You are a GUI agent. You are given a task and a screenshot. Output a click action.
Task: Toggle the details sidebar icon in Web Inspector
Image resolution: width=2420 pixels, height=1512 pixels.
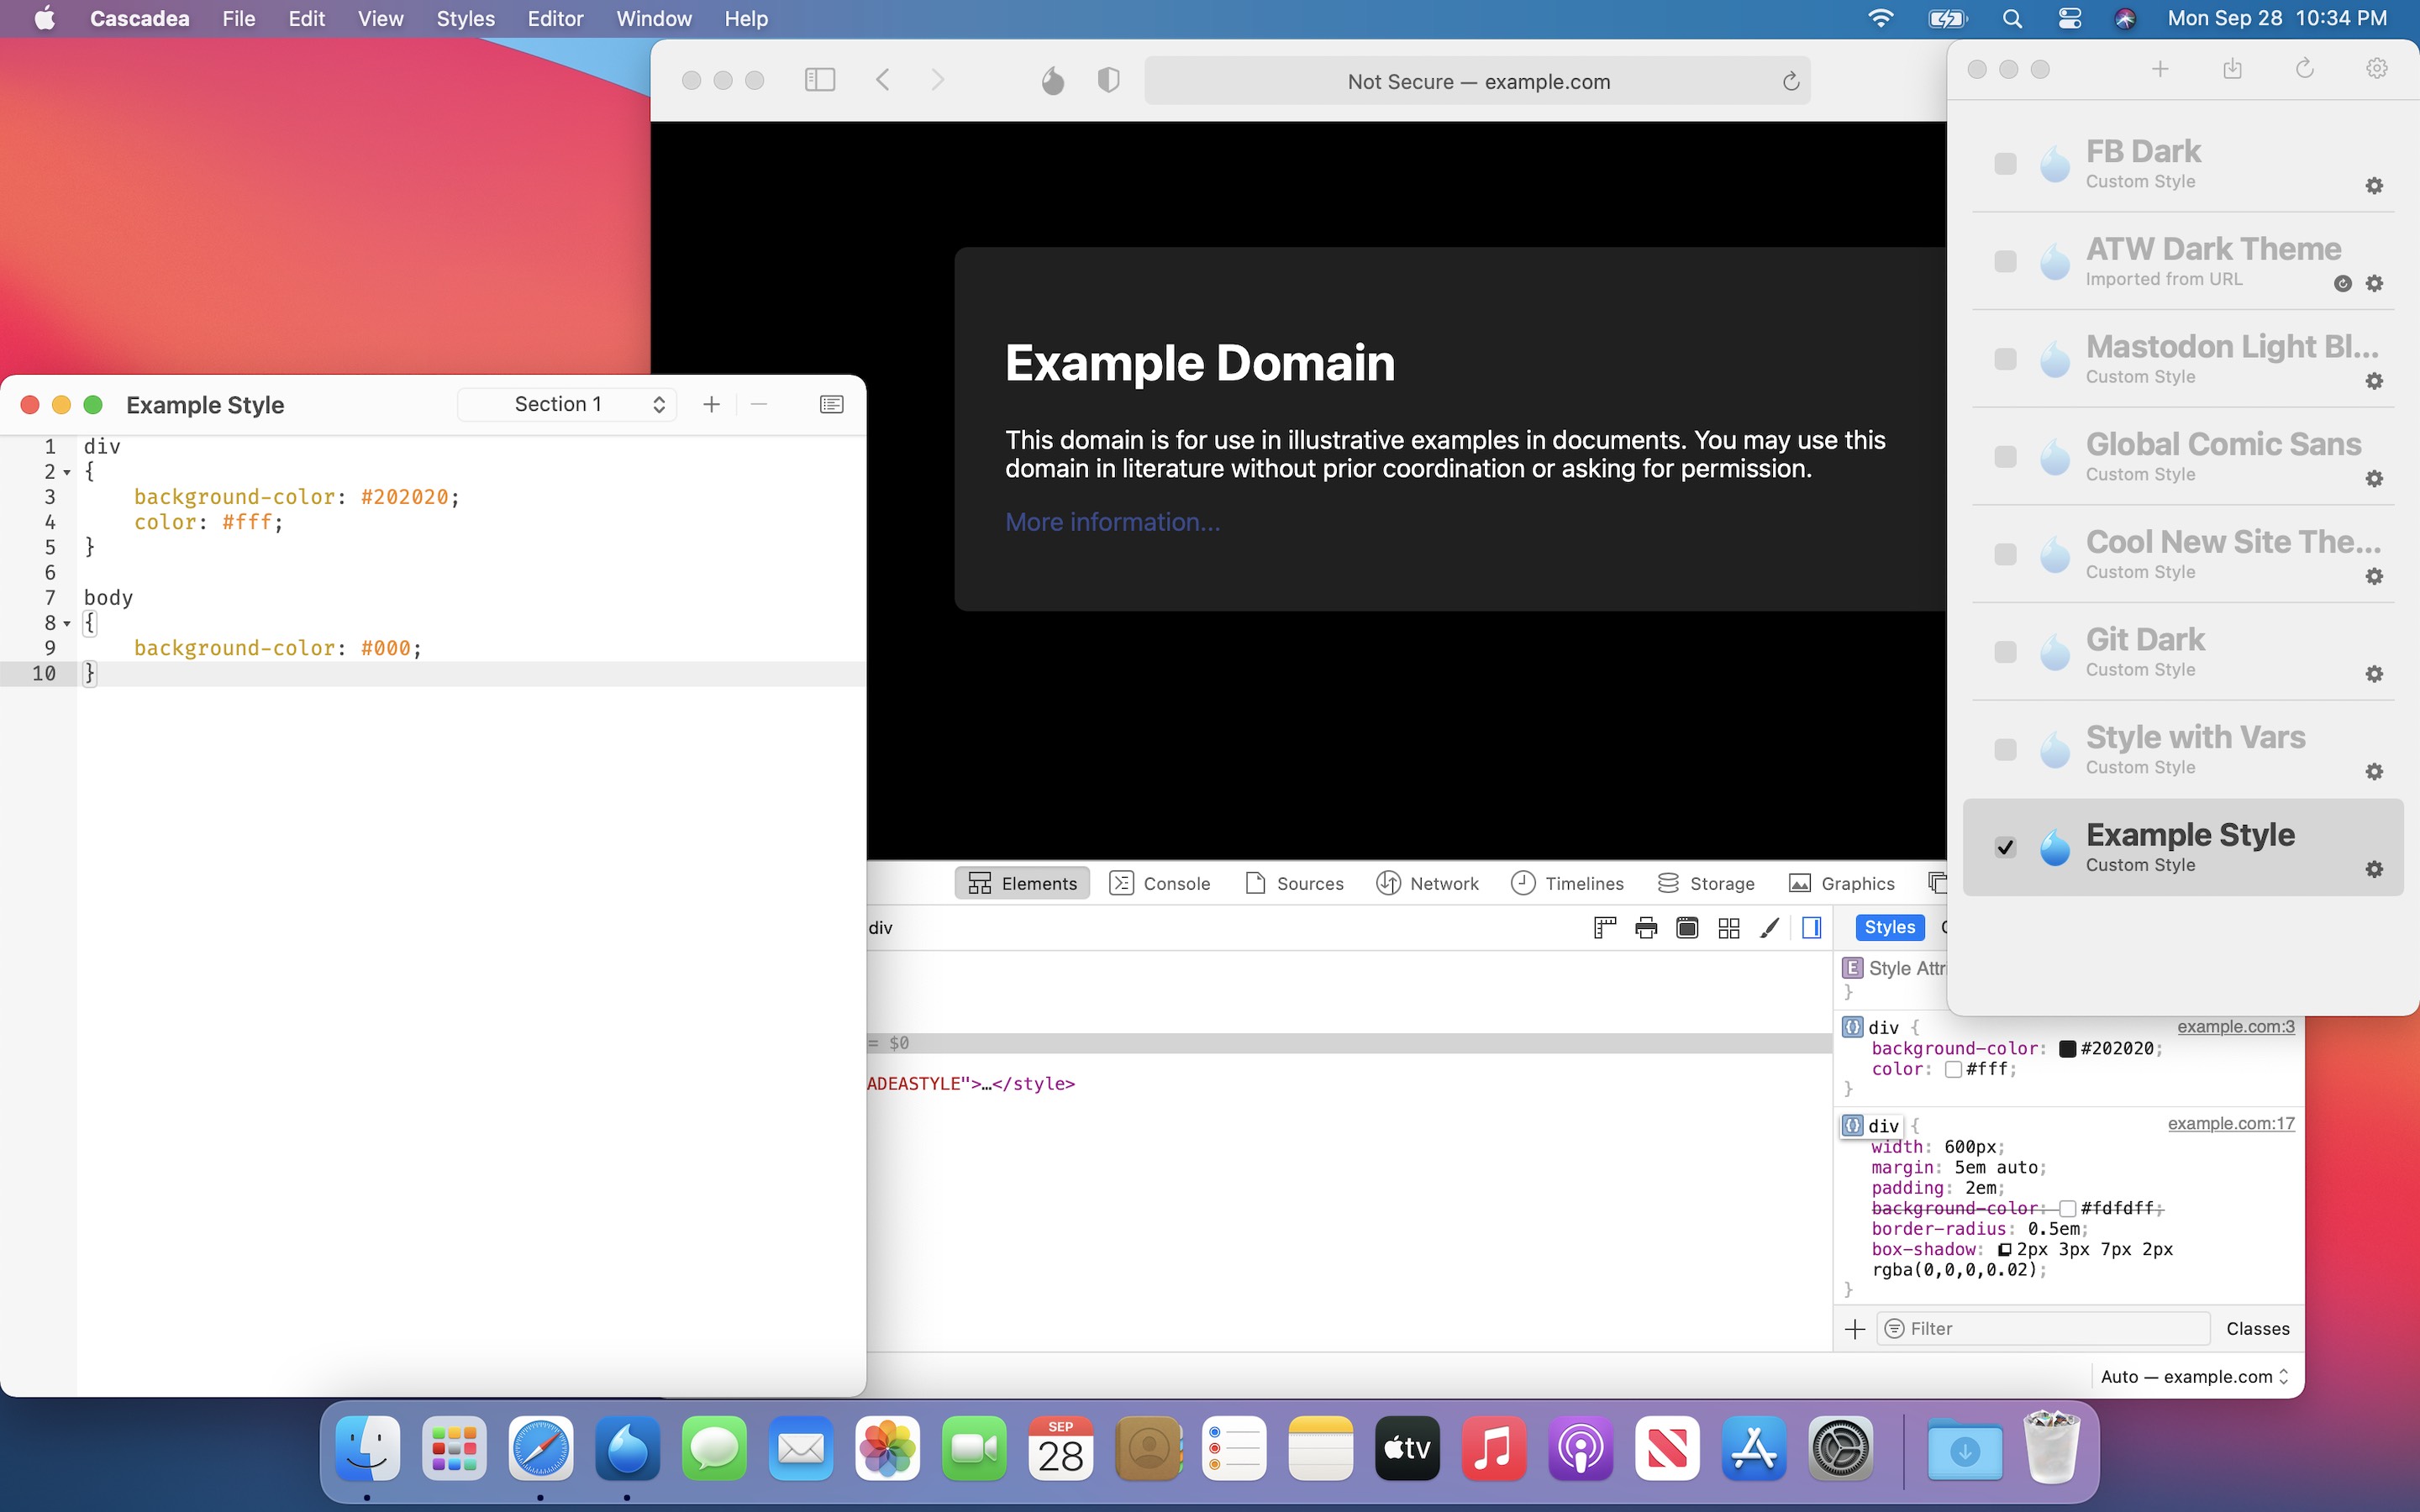click(x=1811, y=928)
